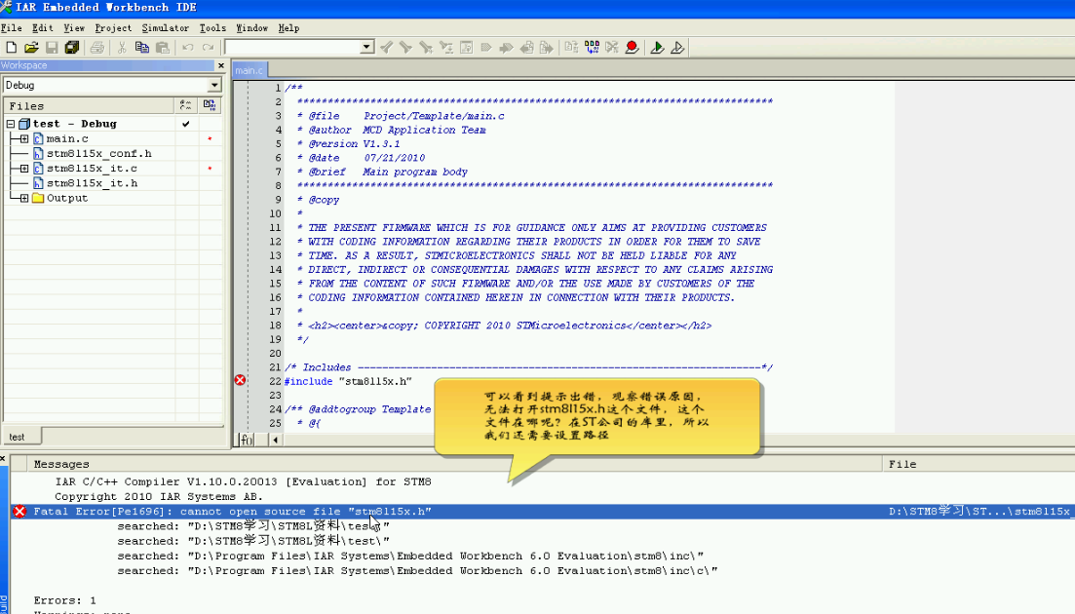Close the Workspace panel

221,65
